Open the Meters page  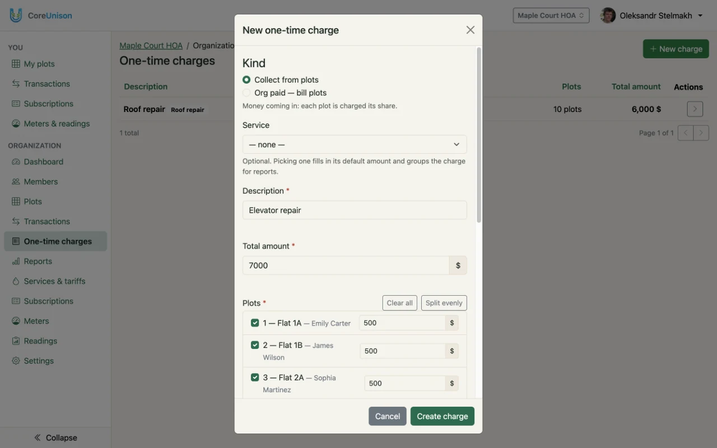[55, 321]
